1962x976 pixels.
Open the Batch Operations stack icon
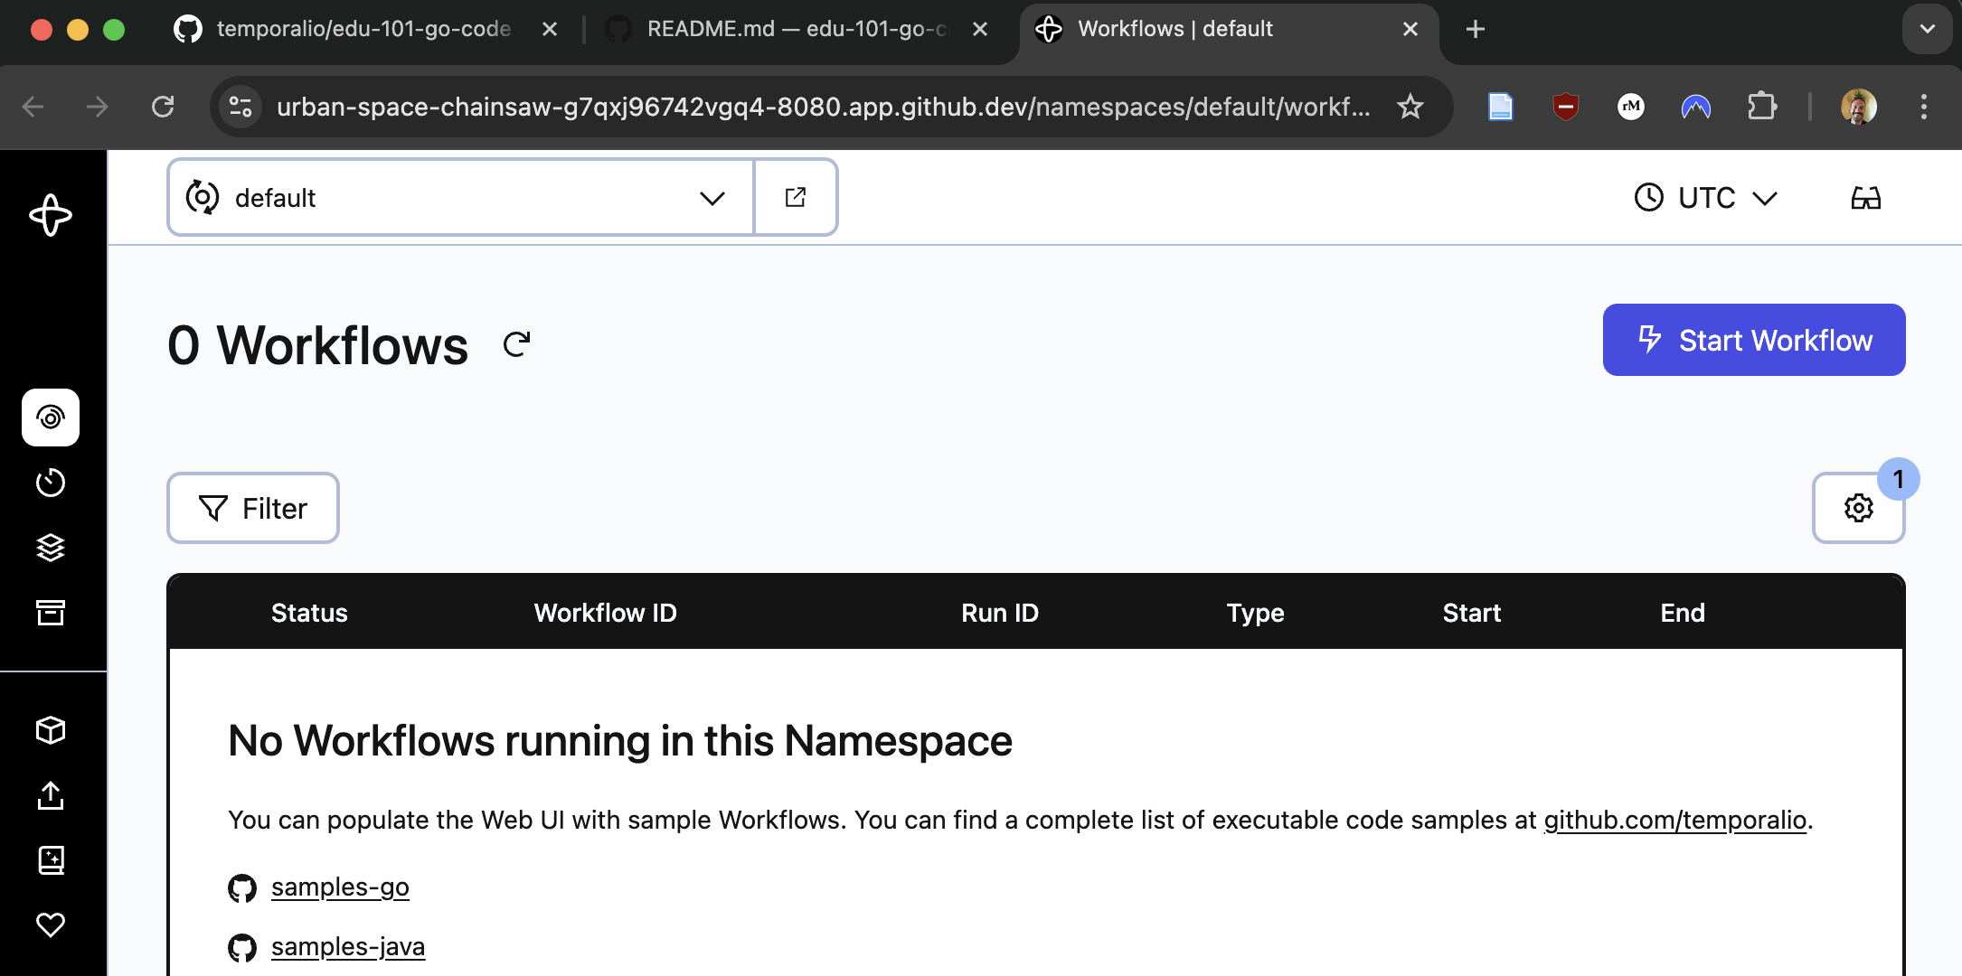[51, 548]
